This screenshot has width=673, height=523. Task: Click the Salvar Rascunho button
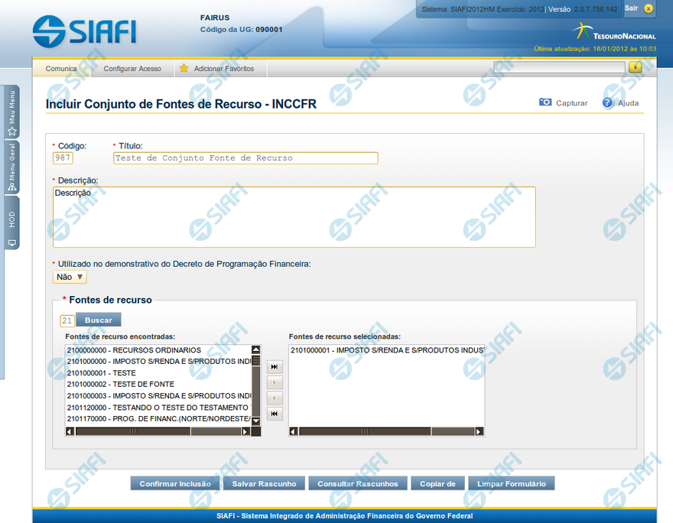point(264,483)
